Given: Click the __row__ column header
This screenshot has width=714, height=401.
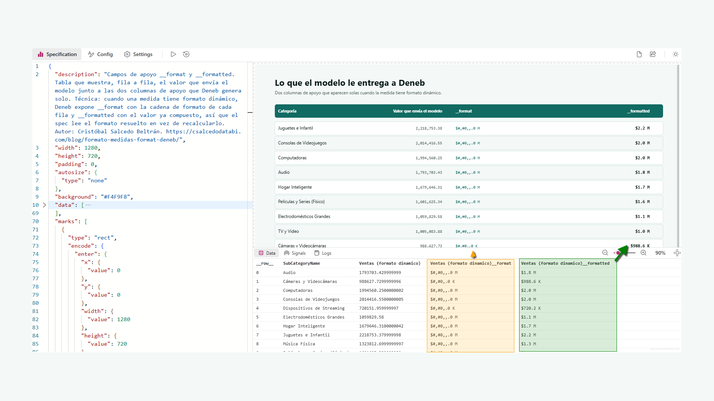Looking at the screenshot, I should 265,264.
